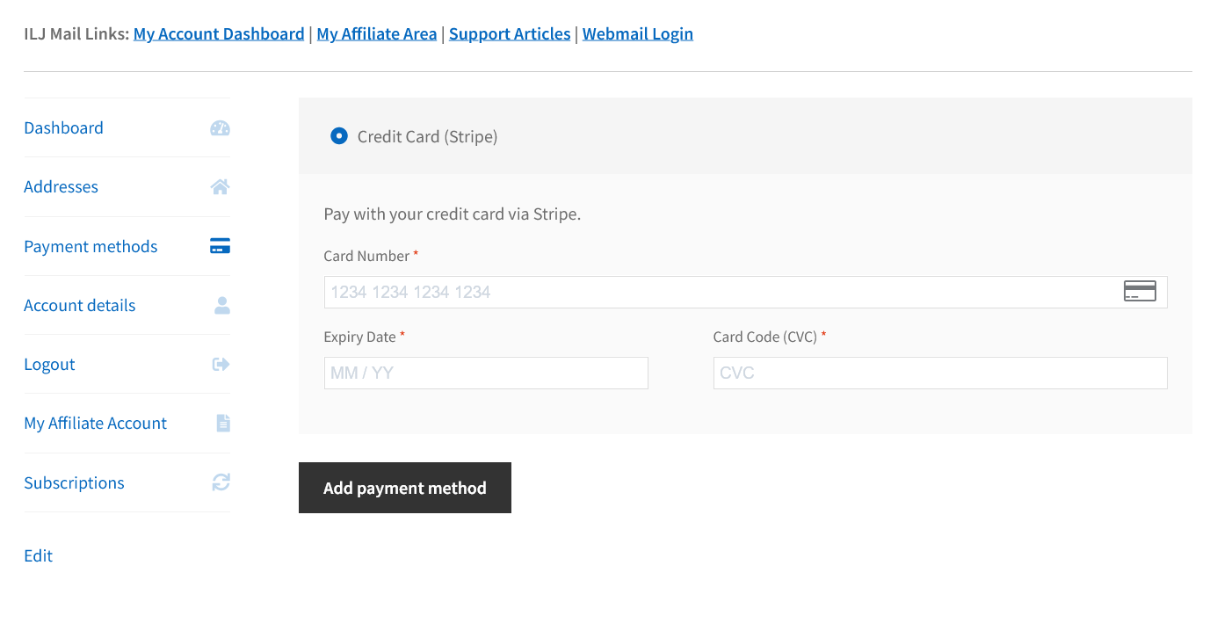The height and width of the screenshot is (638, 1217).
Task: Click the Subscriptions refresh icon
Action: 221,482
